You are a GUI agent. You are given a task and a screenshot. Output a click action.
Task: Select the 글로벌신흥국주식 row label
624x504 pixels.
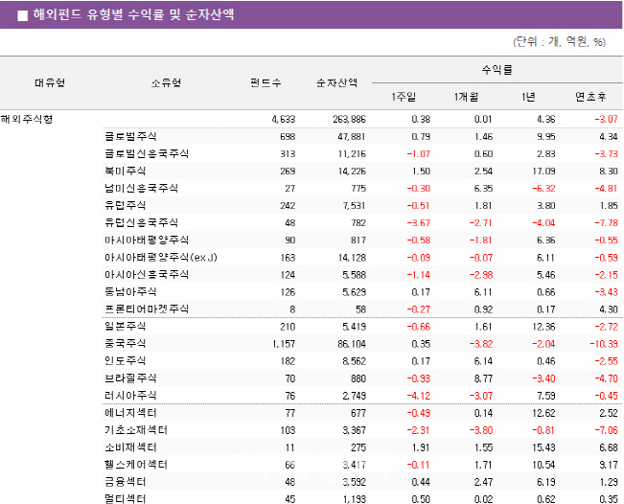[147, 153]
